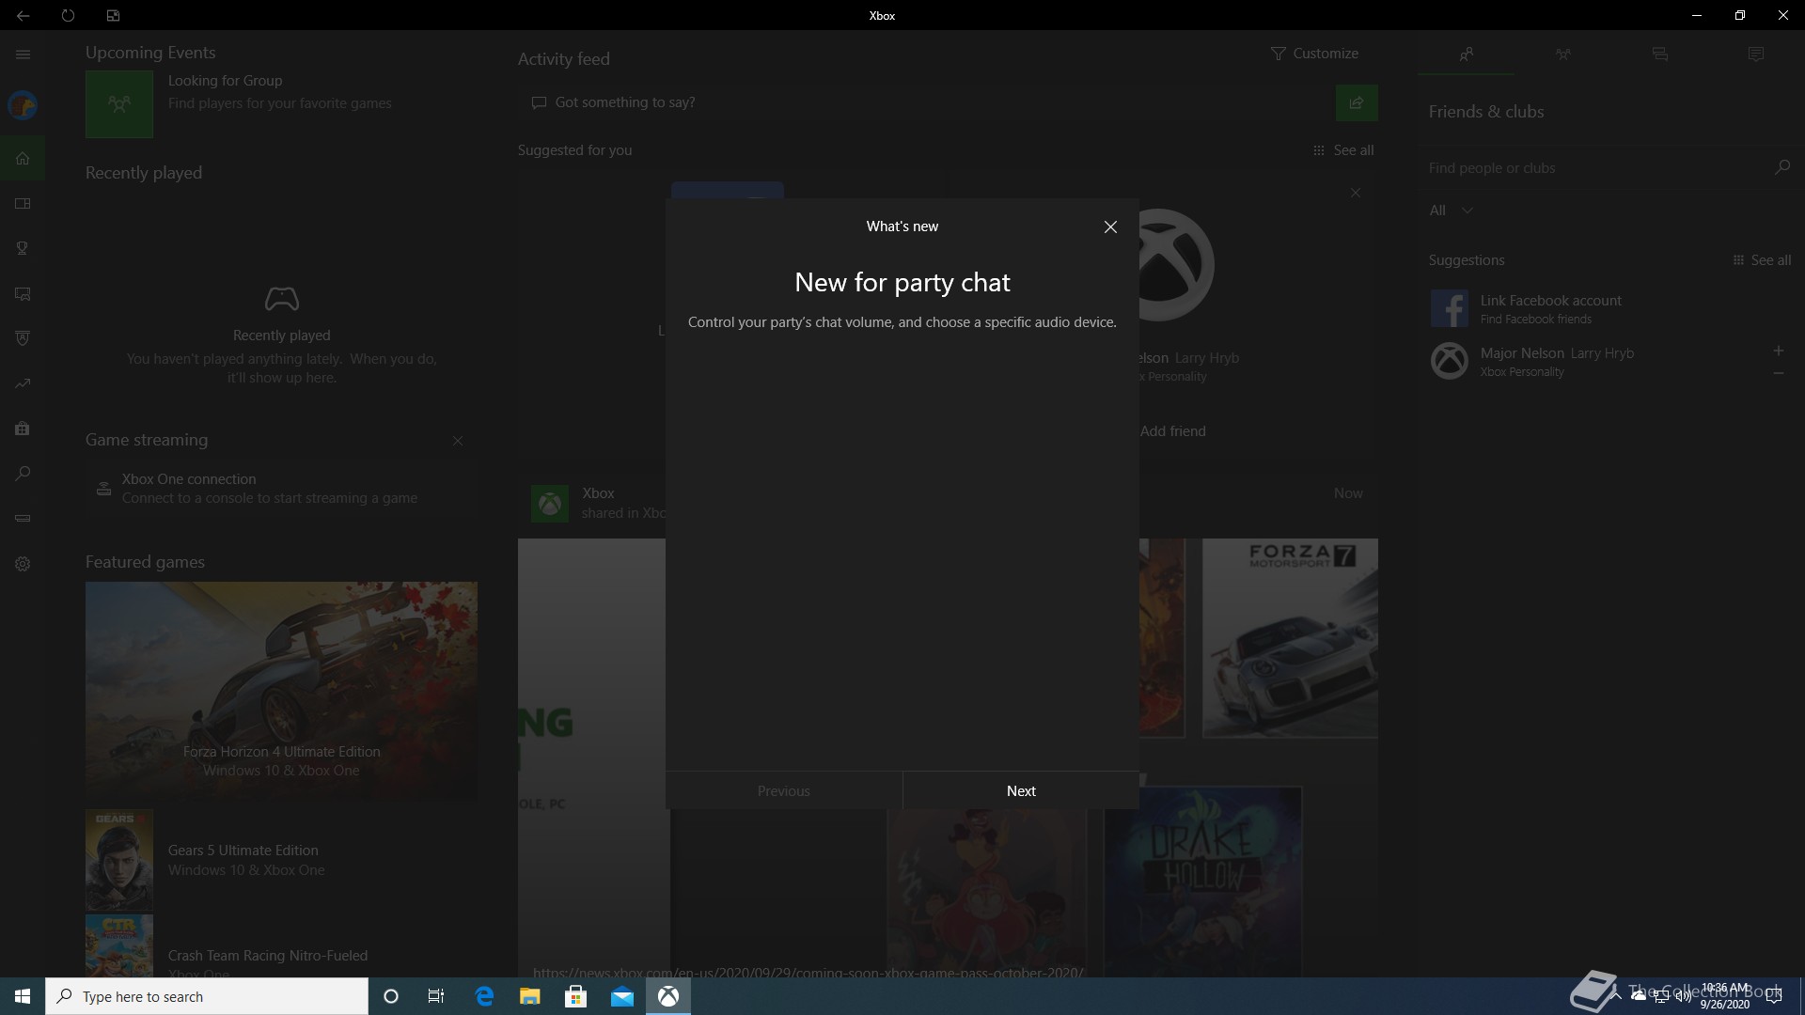Open Link Facebook account suggestion
Screen dimensions: 1805x1015
(1609, 308)
